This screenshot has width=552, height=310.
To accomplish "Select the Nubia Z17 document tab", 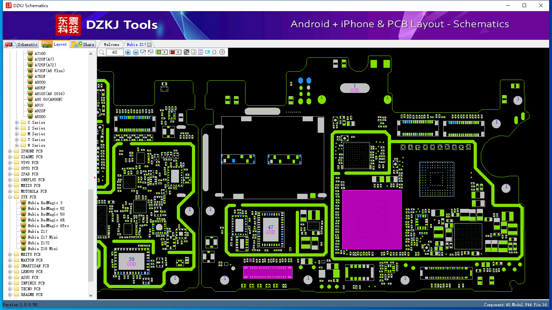I will coord(136,44).
